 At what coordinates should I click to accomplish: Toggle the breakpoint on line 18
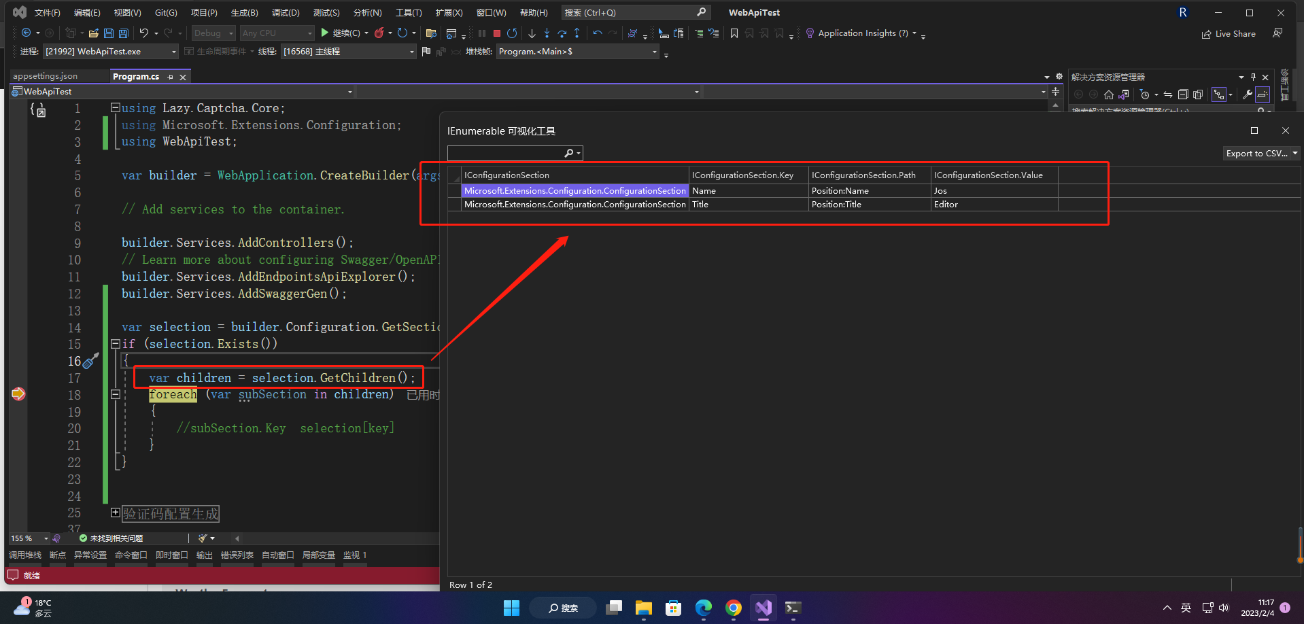18,394
